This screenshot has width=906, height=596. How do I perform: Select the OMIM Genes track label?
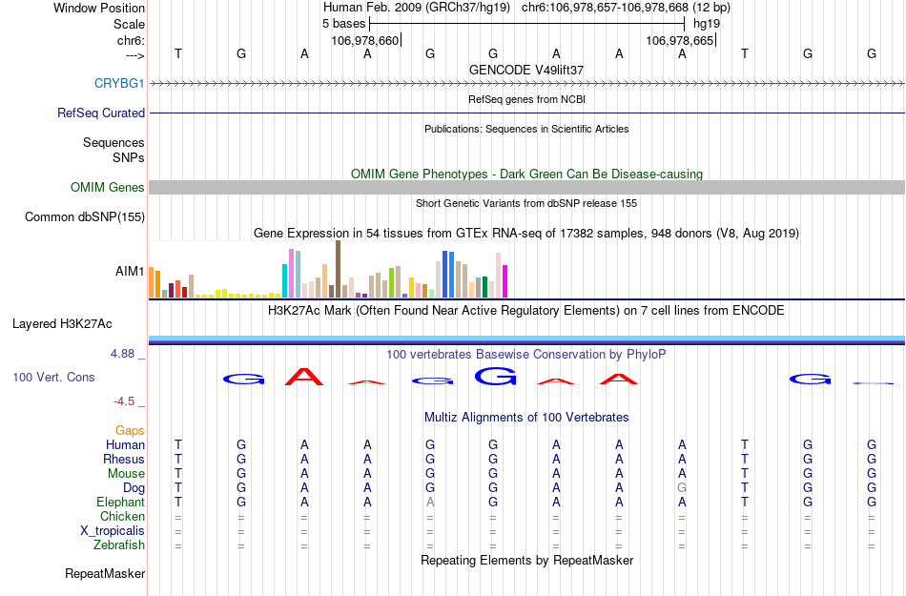coord(107,187)
